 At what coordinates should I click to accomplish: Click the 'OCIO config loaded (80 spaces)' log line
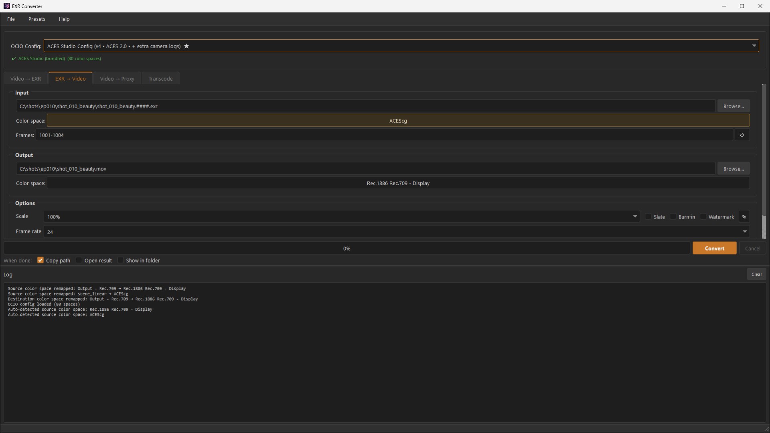click(x=44, y=304)
